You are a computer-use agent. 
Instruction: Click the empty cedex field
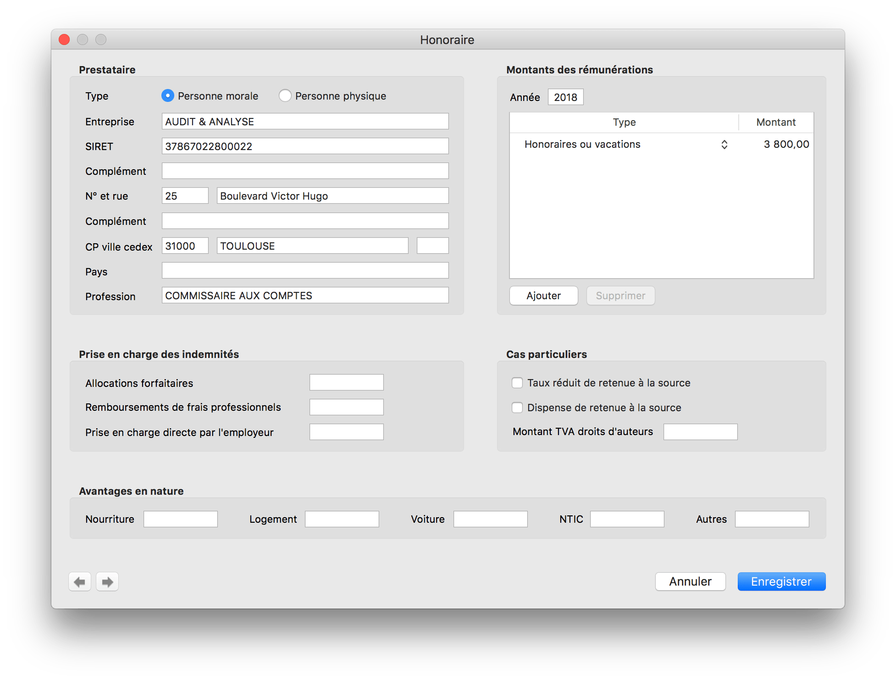point(433,246)
